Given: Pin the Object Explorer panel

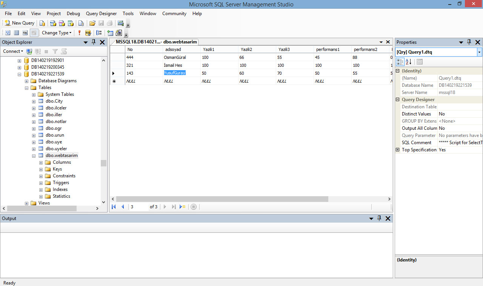Looking at the screenshot, I should click(94, 42).
